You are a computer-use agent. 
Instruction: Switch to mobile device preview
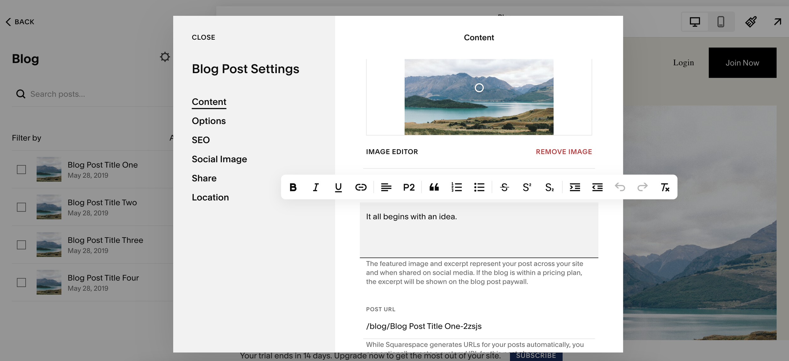[x=721, y=22]
